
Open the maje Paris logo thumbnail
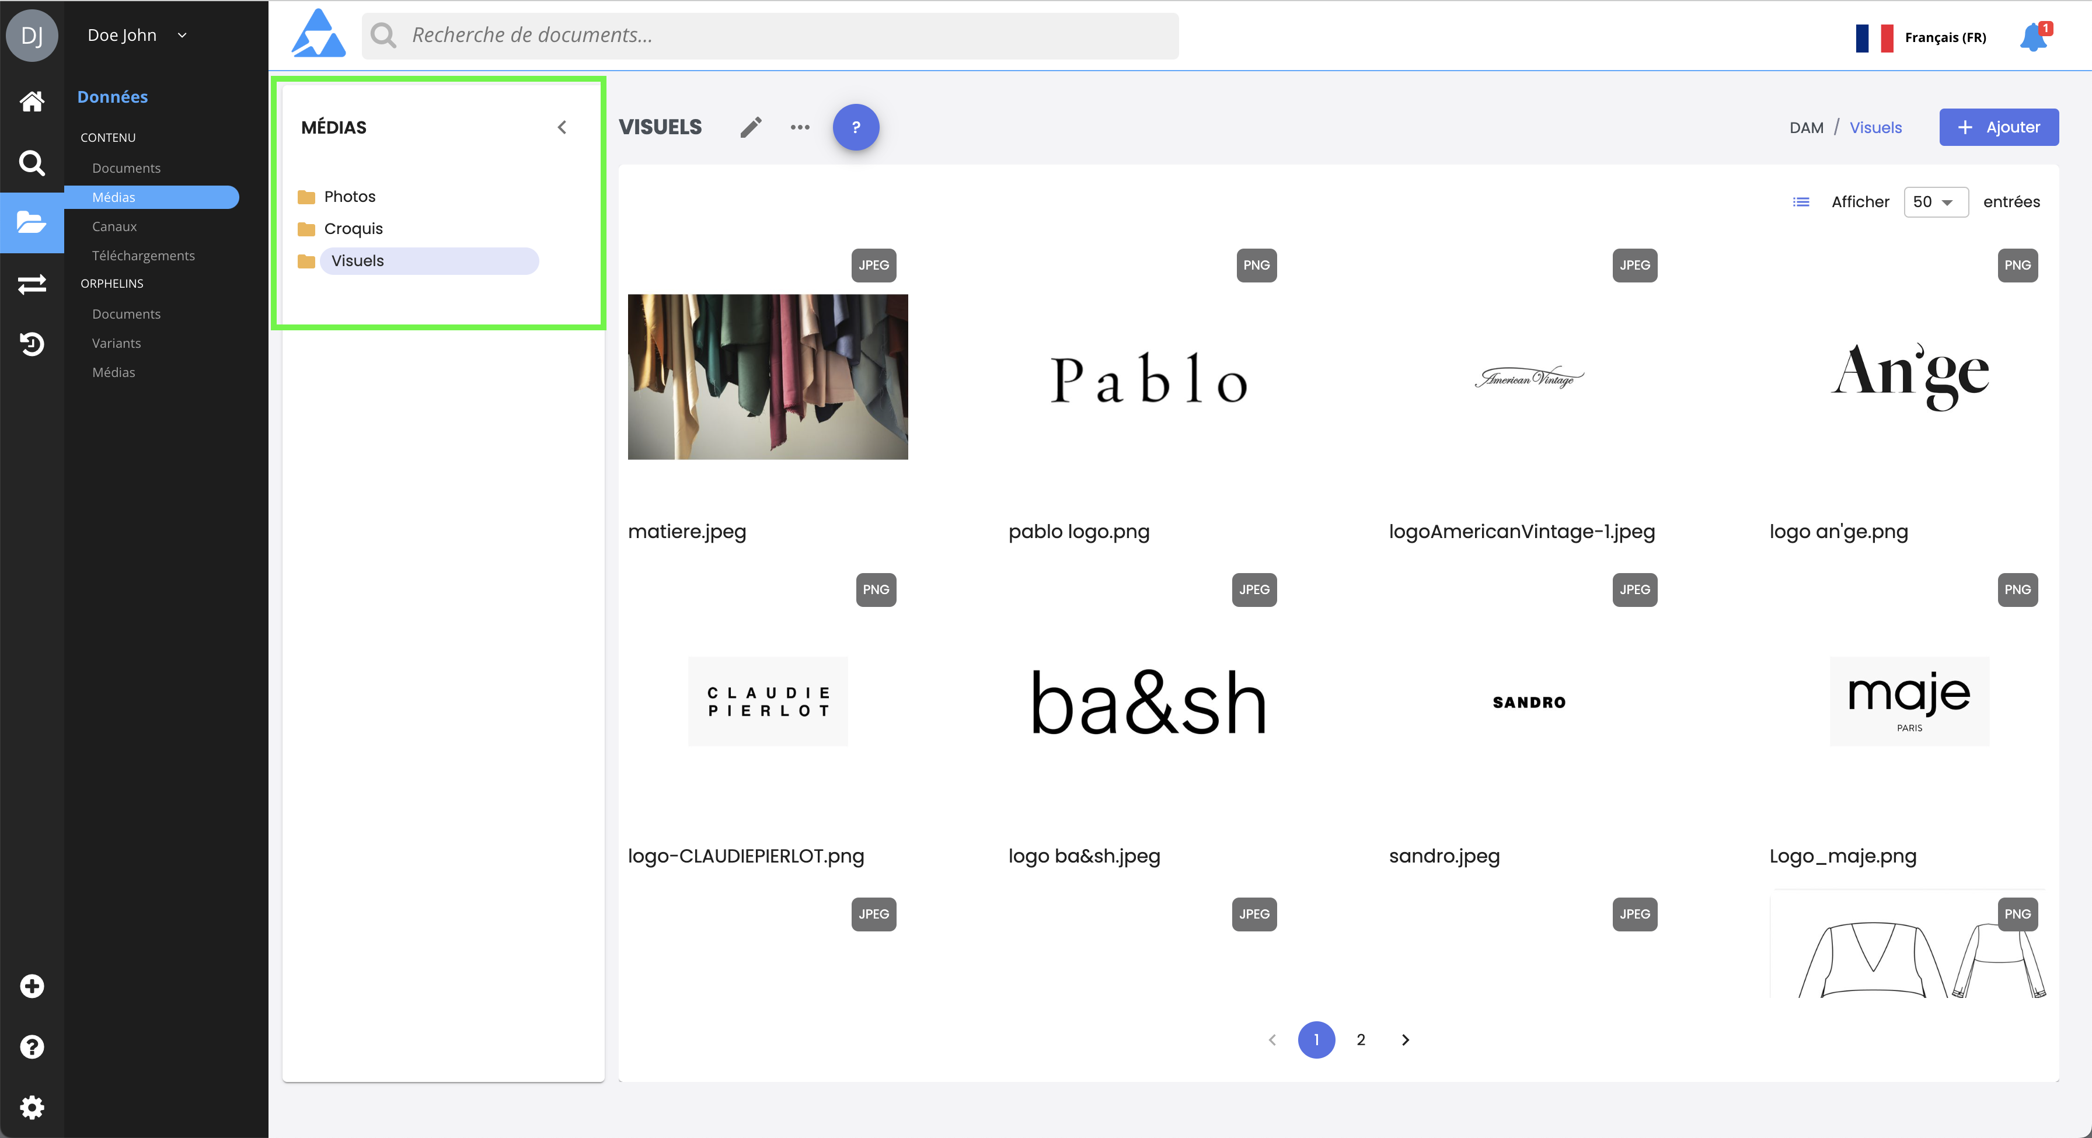pos(1910,701)
